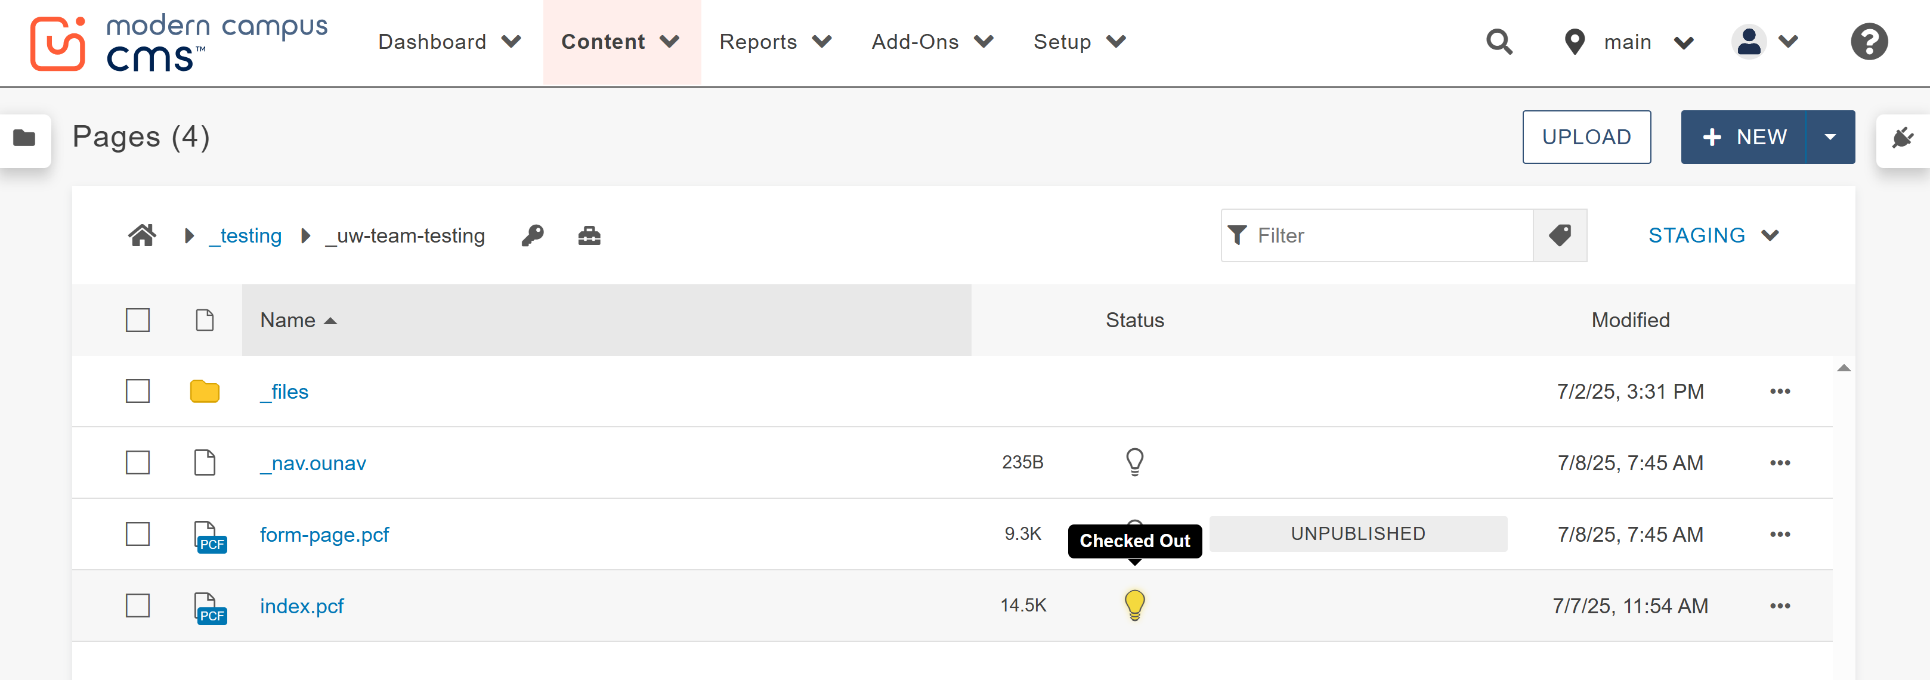Click the tag icon next to Filter

click(1560, 235)
